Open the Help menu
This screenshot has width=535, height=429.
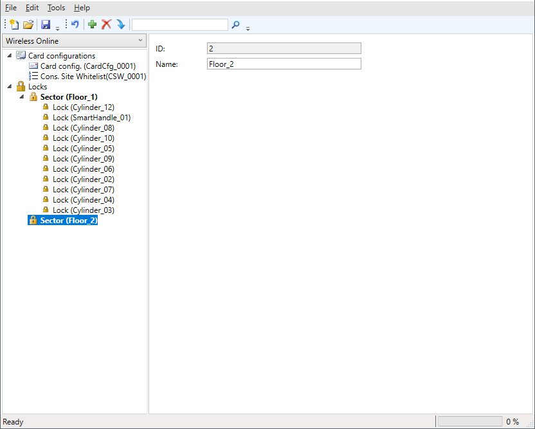pos(82,8)
